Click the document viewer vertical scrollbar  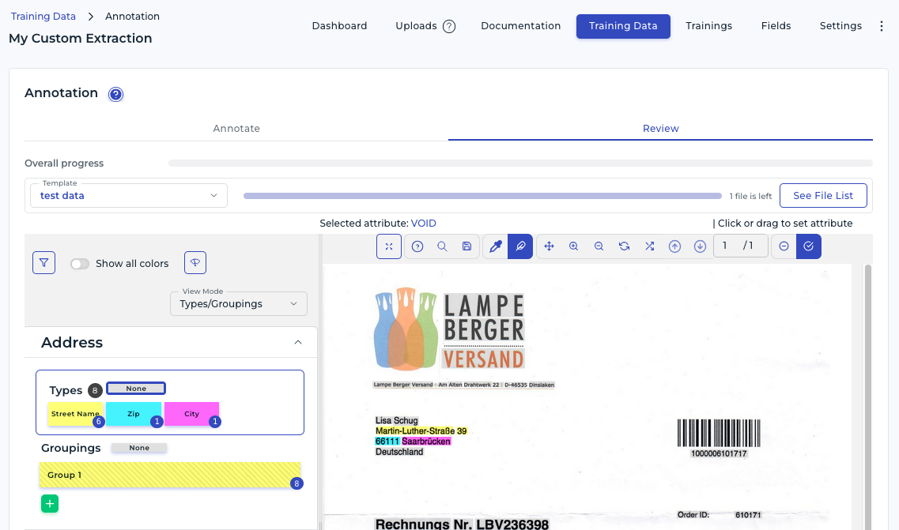pos(867,397)
